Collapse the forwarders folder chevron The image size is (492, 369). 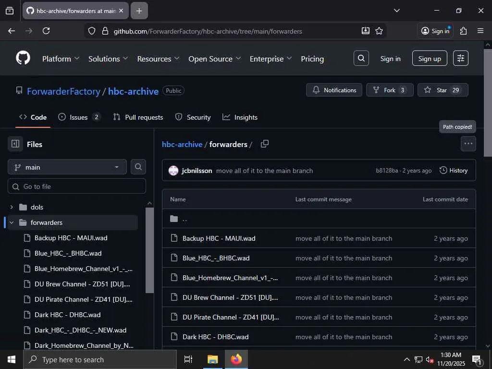pos(12,222)
